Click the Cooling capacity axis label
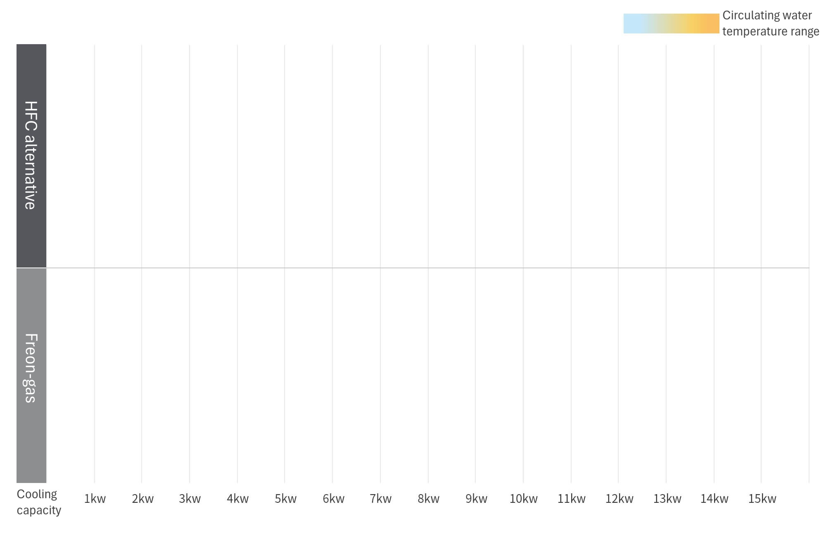This screenshot has height=535, width=826. (39, 502)
